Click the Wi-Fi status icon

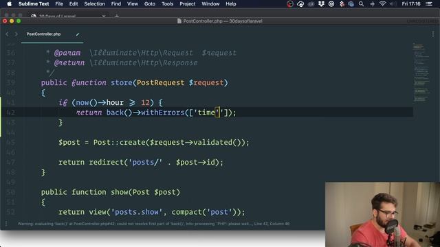[382, 4]
